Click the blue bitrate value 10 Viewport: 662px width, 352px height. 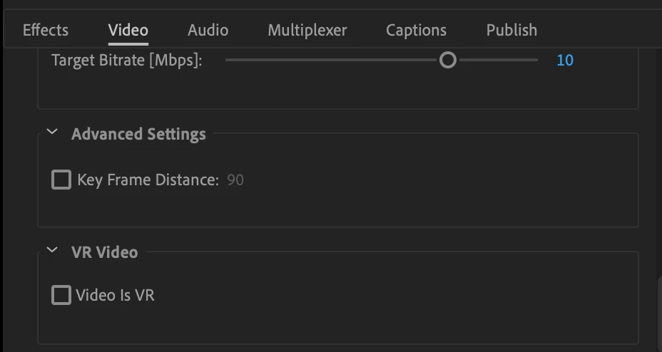point(565,61)
